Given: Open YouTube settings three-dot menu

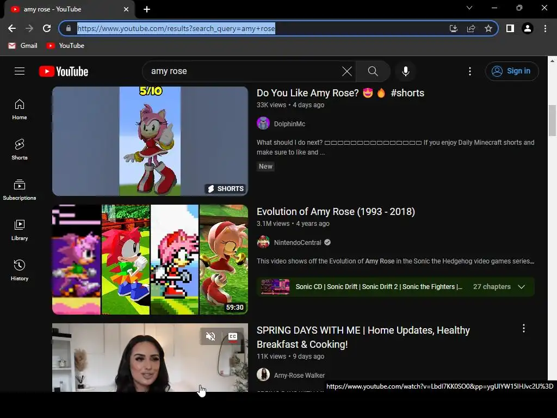Looking at the screenshot, I should [x=469, y=71].
